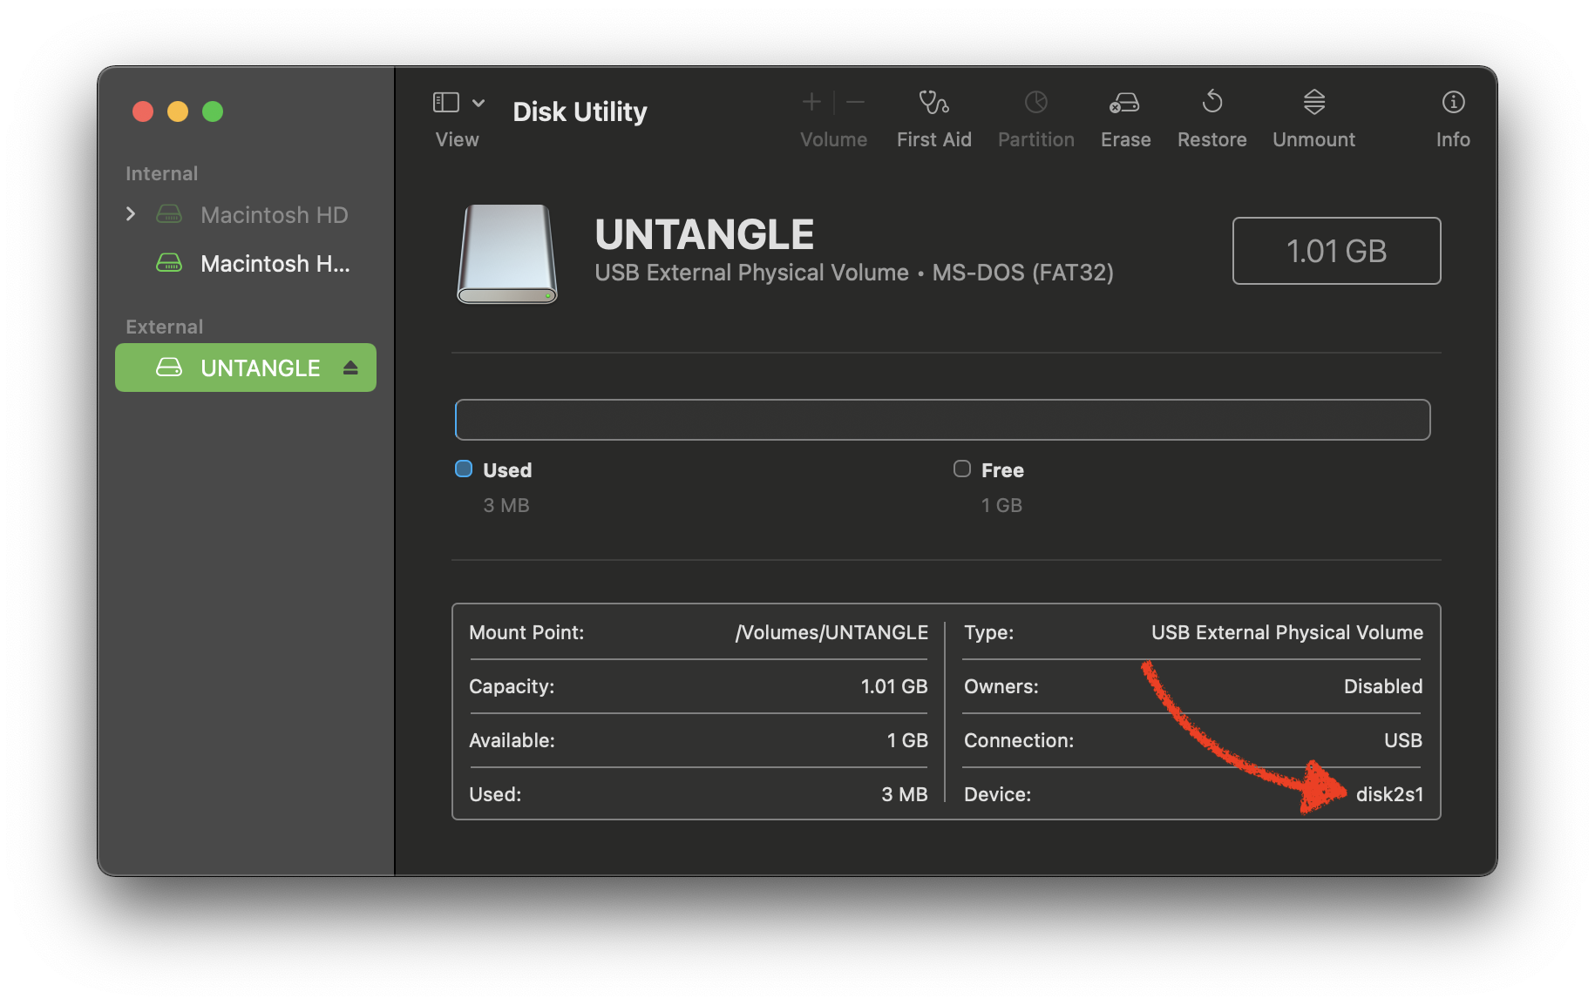Click the yellow minimize window button

click(x=178, y=111)
